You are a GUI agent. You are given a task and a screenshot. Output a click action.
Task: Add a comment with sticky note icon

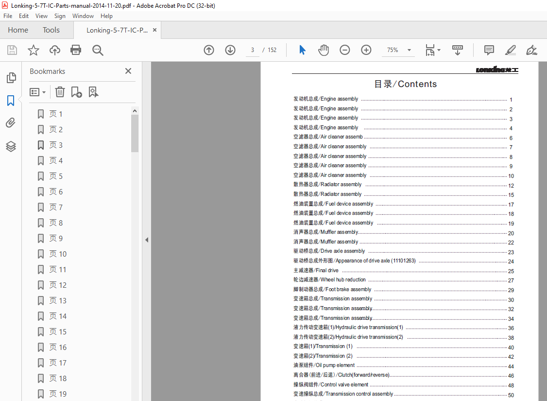489,50
